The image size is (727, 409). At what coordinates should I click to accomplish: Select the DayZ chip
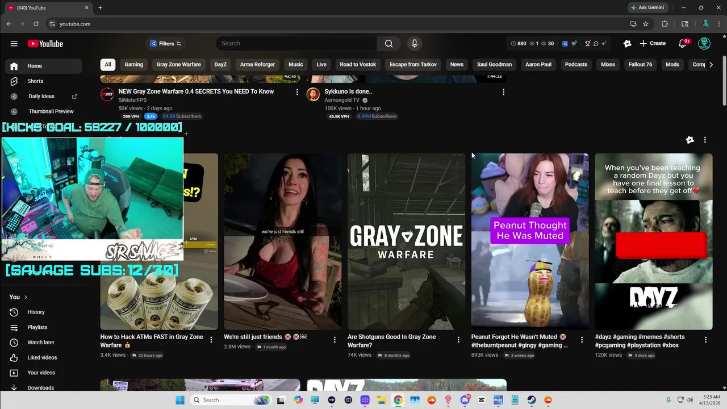pyautogui.click(x=220, y=65)
